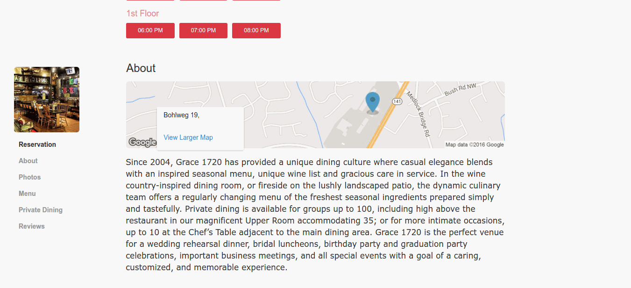Open the View Larger Map link
This screenshot has width=631, height=288.
pos(188,137)
